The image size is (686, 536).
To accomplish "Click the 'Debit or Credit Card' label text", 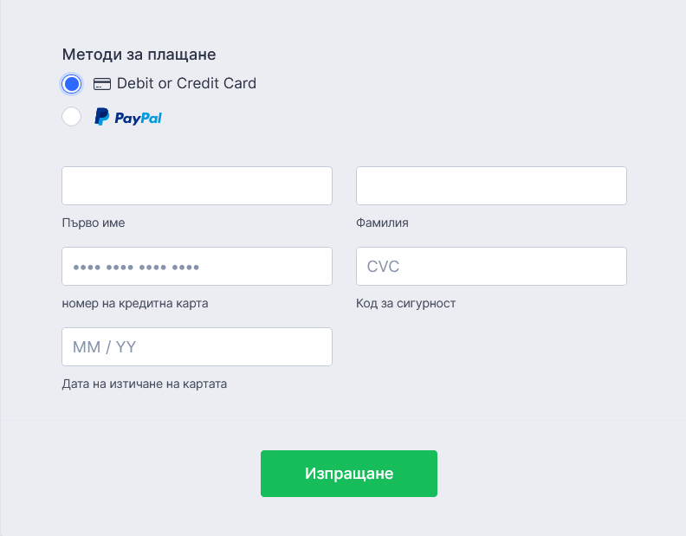I will click(186, 84).
